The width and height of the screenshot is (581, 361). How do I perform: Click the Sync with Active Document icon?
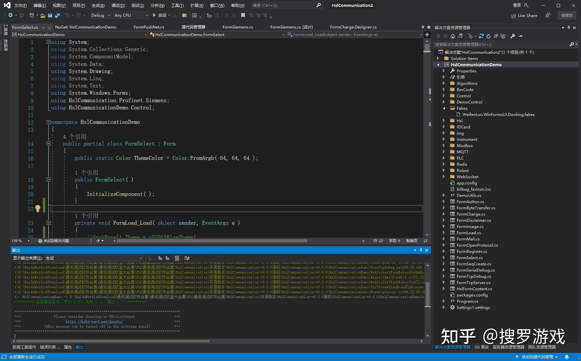(481, 36)
